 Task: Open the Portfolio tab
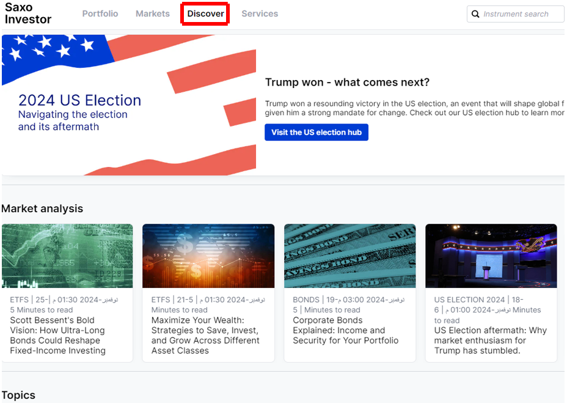(100, 13)
